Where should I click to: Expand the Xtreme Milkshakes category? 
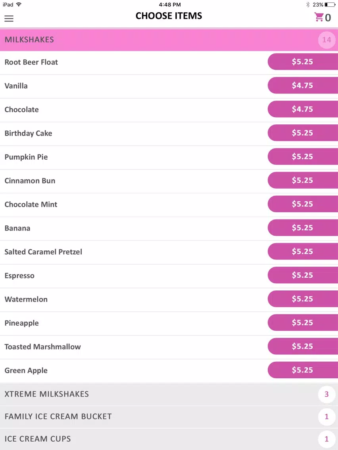(x=169, y=394)
